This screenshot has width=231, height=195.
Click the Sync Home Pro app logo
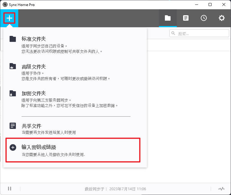(x=5, y=4)
